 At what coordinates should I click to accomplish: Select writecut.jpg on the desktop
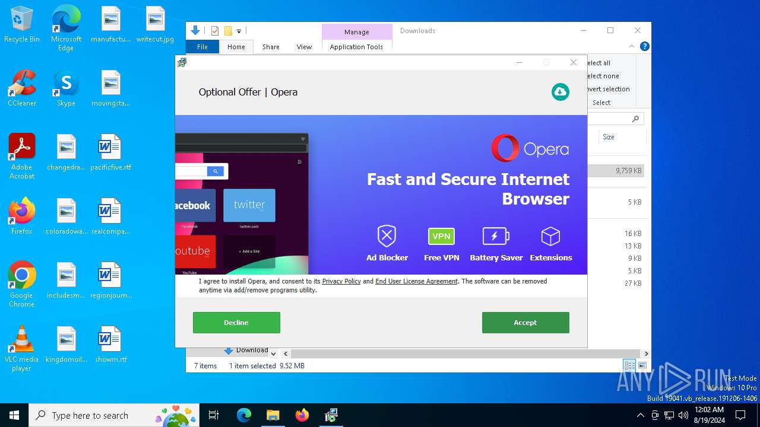point(155,25)
